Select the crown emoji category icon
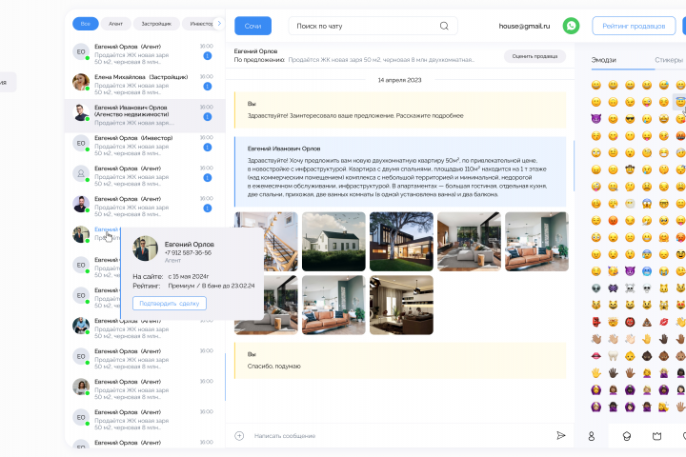The width and height of the screenshot is (686, 457). (x=656, y=436)
